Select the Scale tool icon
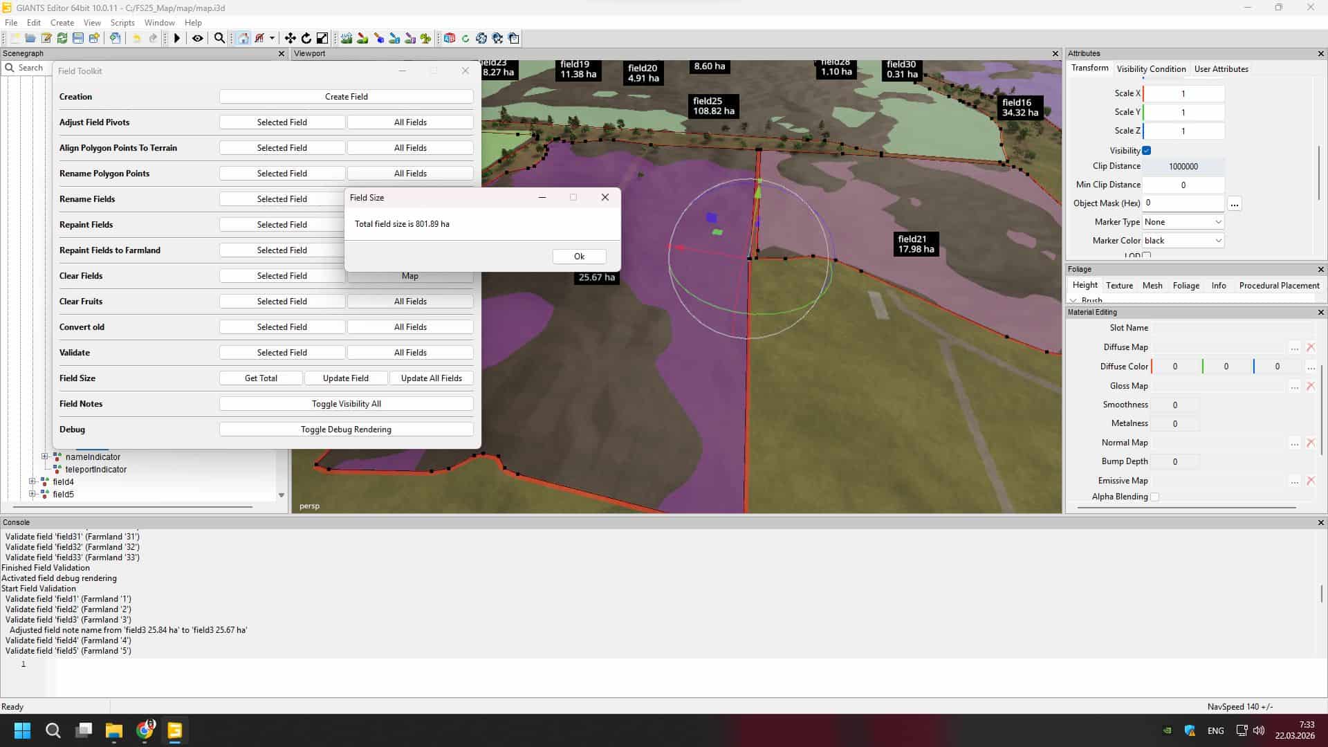This screenshot has height=747, width=1328. pos(322,38)
